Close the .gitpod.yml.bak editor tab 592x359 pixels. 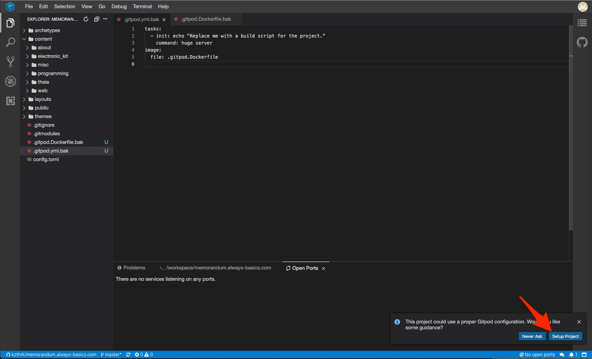tap(164, 20)
